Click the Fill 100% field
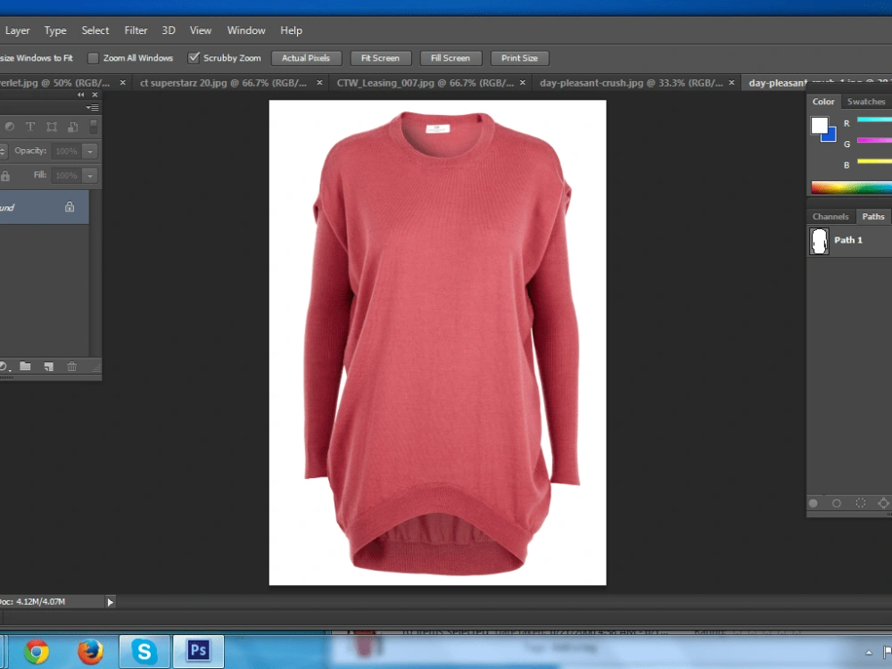892x669 pixels. 67,176
